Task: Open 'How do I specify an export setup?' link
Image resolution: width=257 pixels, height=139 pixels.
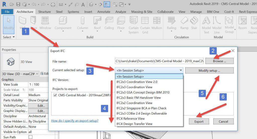Action: [x=75, y=121]
